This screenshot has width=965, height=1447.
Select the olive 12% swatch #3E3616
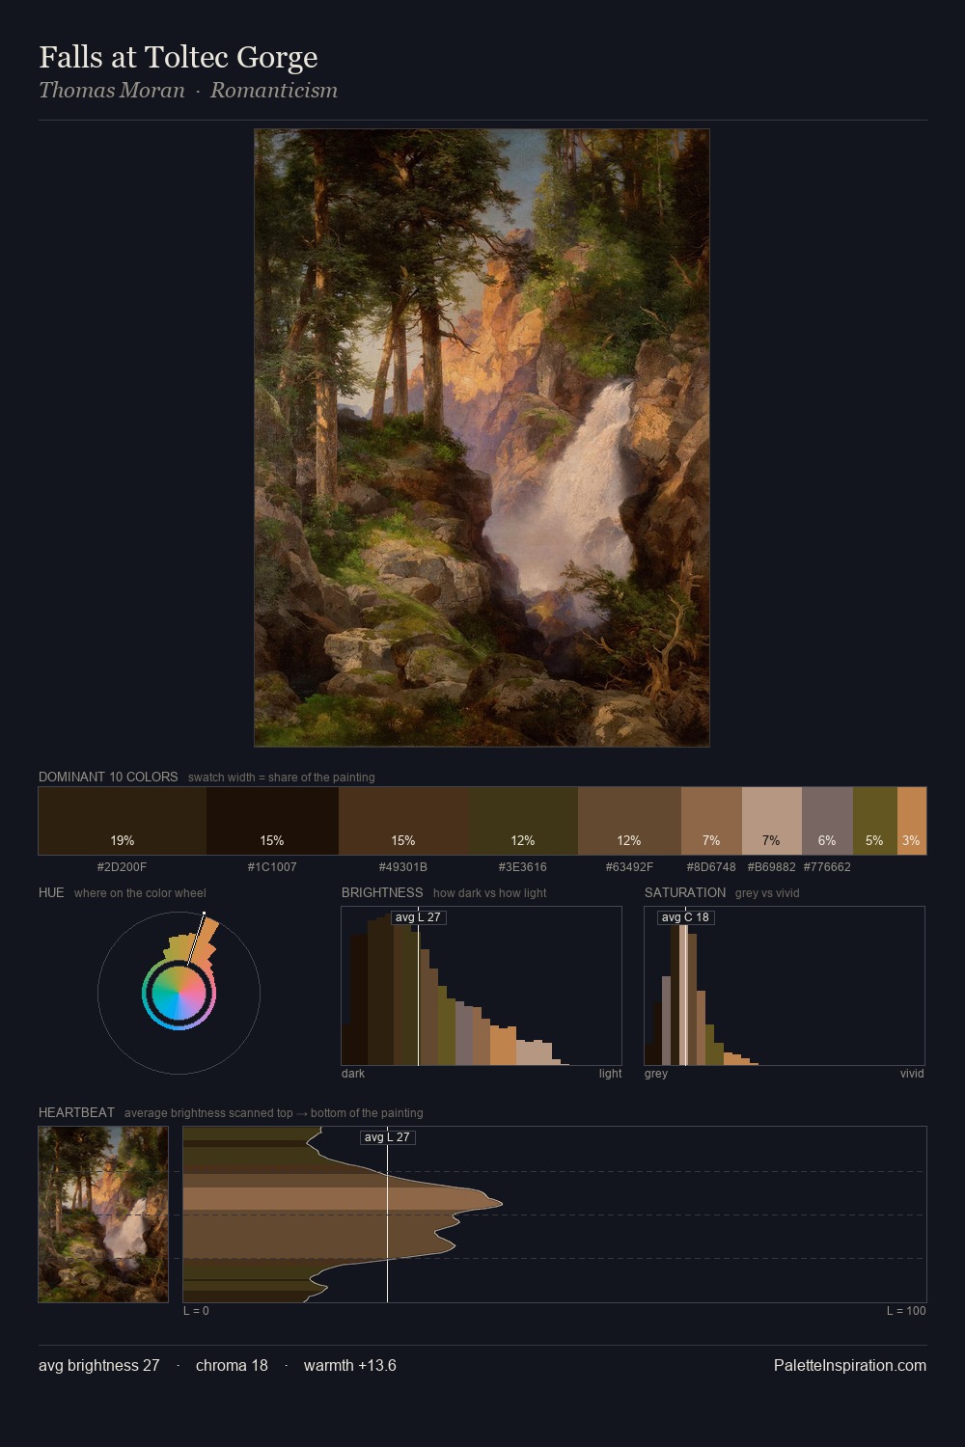tap(525, 821)
